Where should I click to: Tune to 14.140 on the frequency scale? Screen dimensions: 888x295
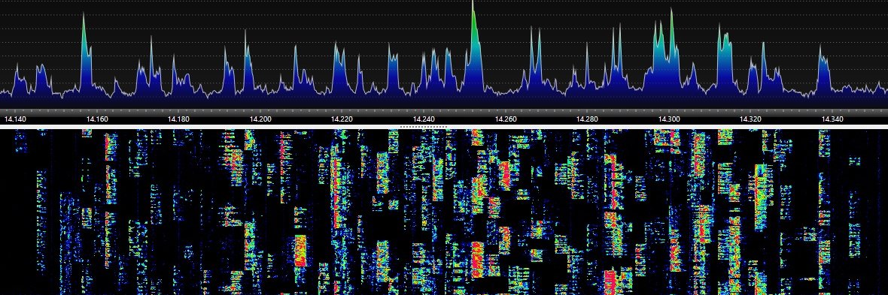pyautogui.click(x=15, y=119)
